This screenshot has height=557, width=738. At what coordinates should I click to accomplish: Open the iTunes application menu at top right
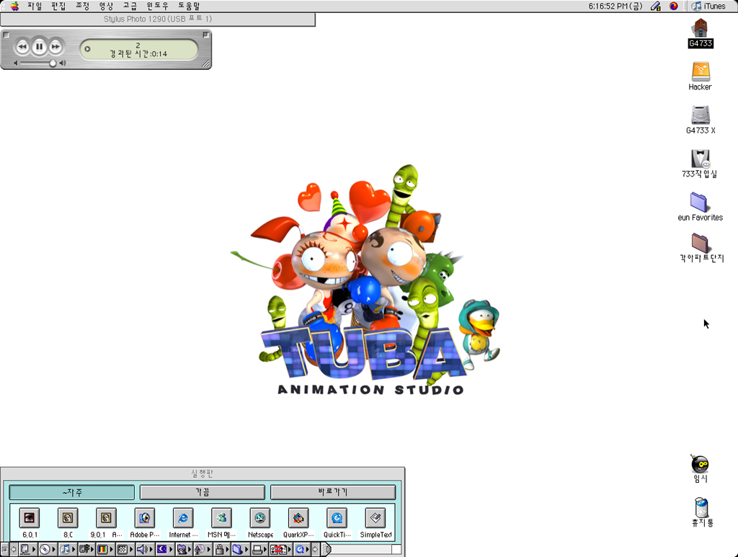708,6
